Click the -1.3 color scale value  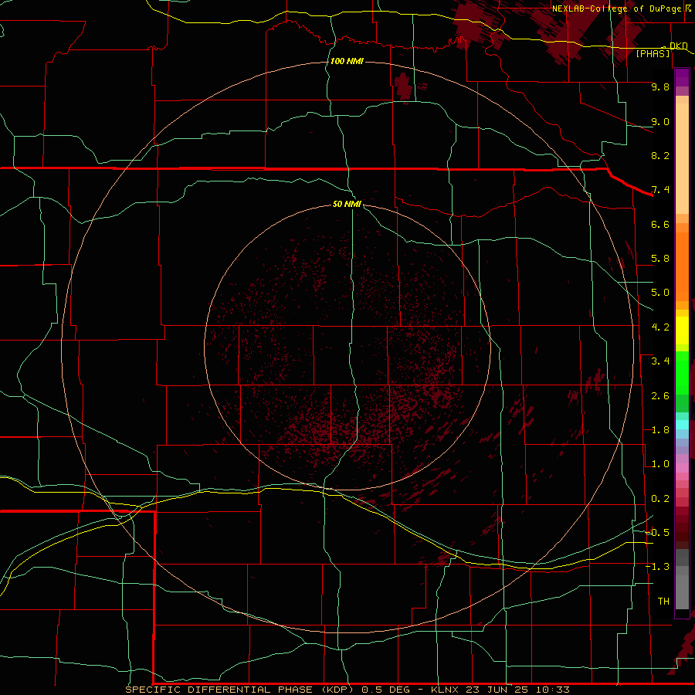[657, 567]
